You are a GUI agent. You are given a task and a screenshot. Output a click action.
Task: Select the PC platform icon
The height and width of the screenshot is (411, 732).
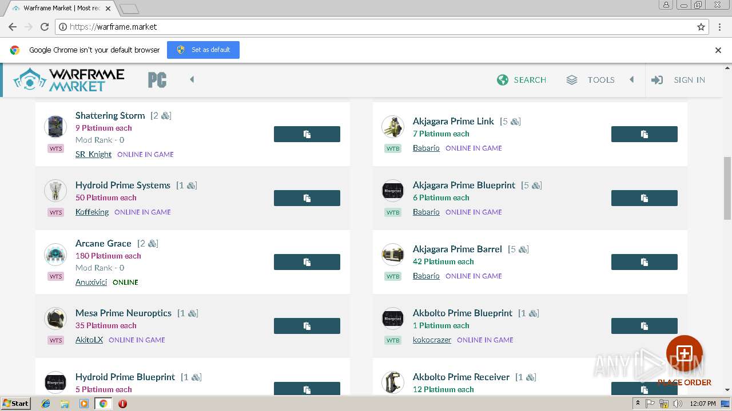coord(157,80)
